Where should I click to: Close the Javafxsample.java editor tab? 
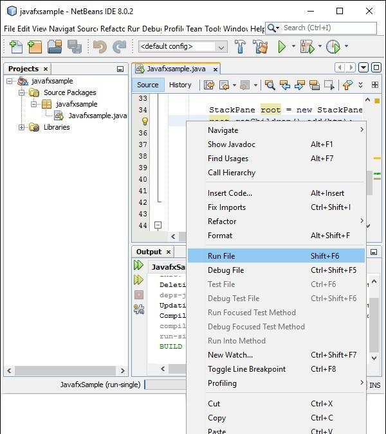pos(215,69)
